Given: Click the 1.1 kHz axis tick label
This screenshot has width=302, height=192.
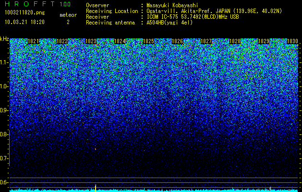Looking at the screenshot, I should tap(4, 62).
